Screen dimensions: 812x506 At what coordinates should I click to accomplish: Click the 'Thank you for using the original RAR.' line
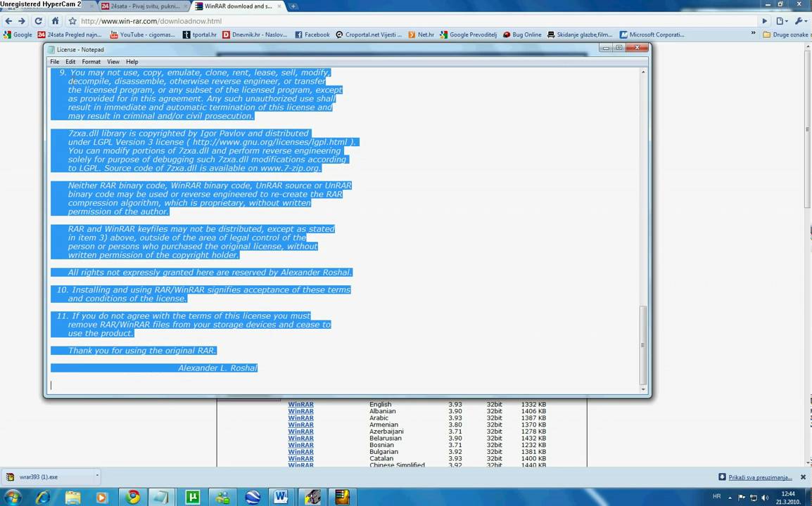point(142,350)
